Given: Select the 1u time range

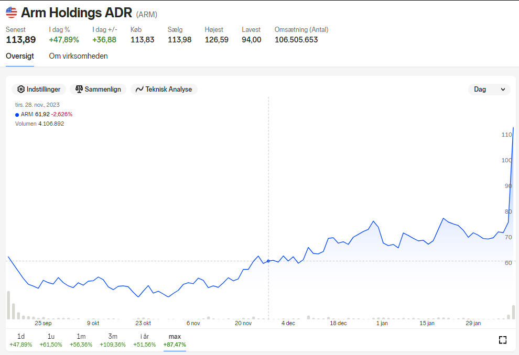Looking at the screenshot, I should click(51, 340).
